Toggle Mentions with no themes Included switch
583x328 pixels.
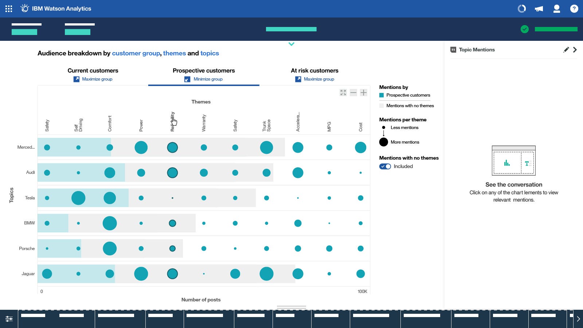click(385, 166)
